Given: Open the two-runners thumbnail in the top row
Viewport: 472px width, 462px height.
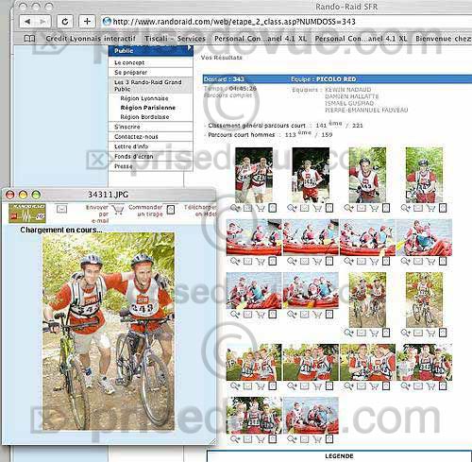Looking at the screenshot, I should click(x=254, y=175).
